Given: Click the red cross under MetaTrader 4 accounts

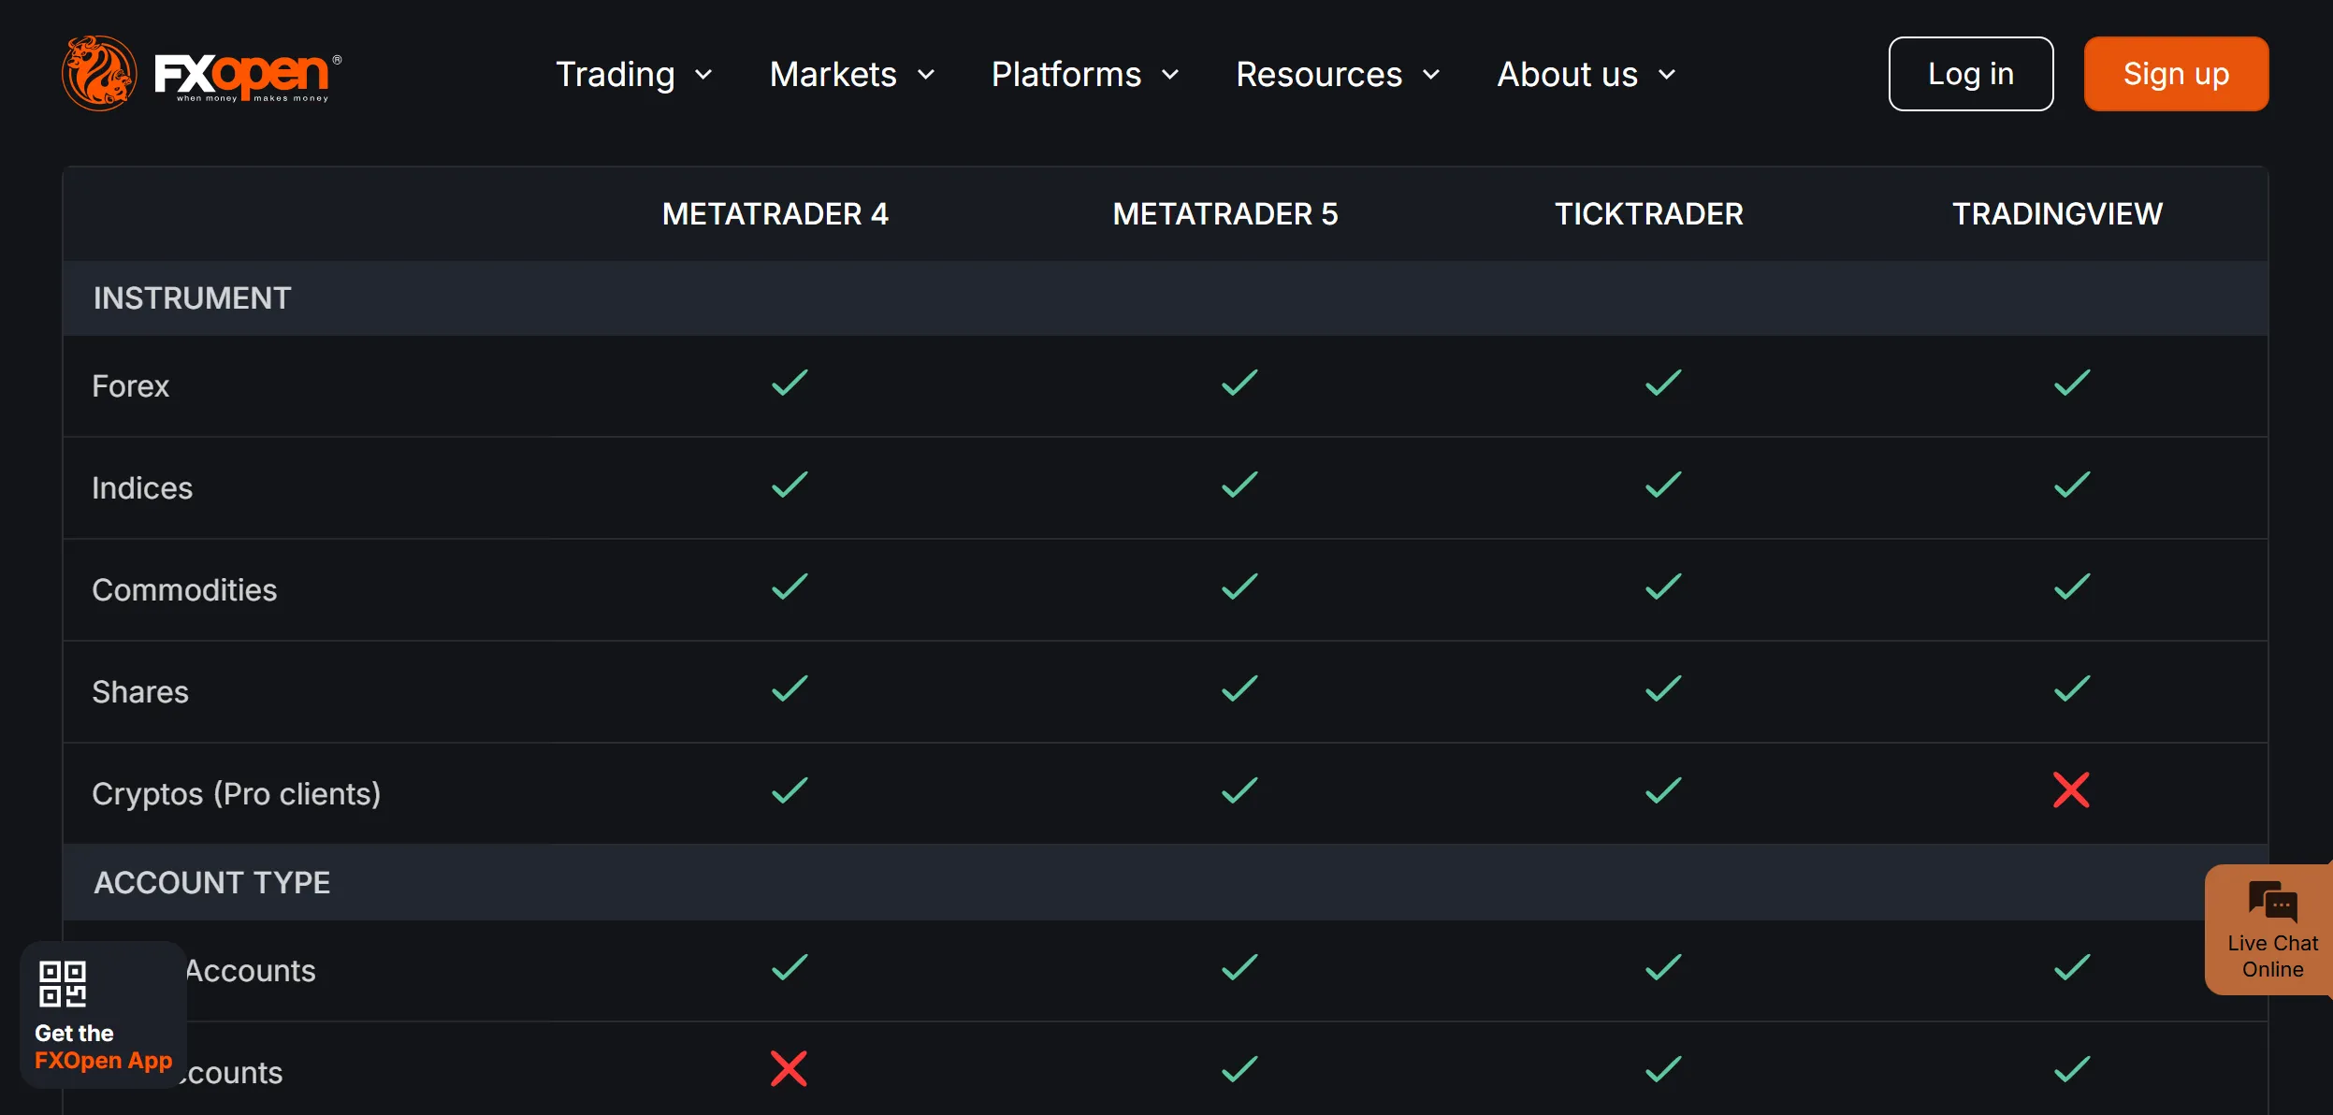Looking at the screenshot, I should click(x=789, y=1068).
